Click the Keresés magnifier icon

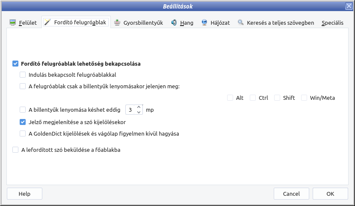coord(241,23)
